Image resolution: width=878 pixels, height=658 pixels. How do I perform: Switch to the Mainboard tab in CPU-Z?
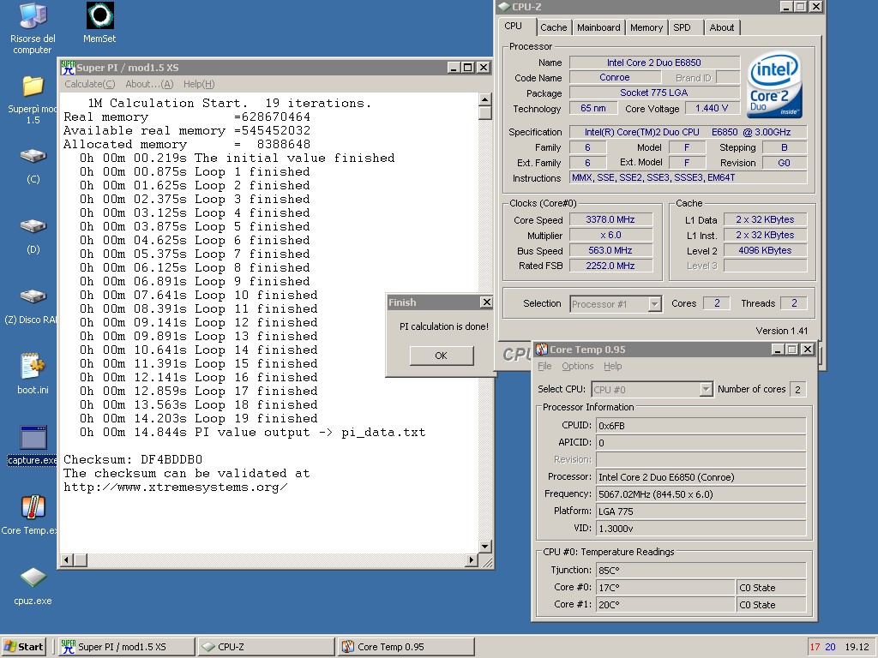click(x=598, y=27)
